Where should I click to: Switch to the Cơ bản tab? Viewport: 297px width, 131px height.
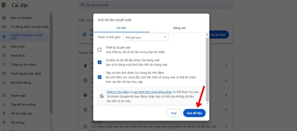point(121,28)
